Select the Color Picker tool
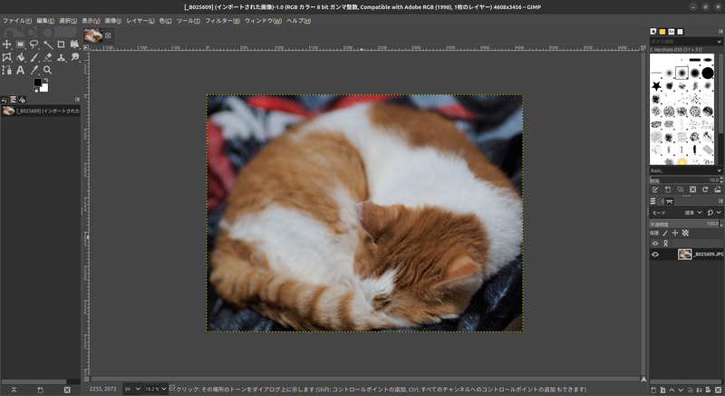Image resolution: width=725 pixels, height=396 pixels. pos(34,71)
